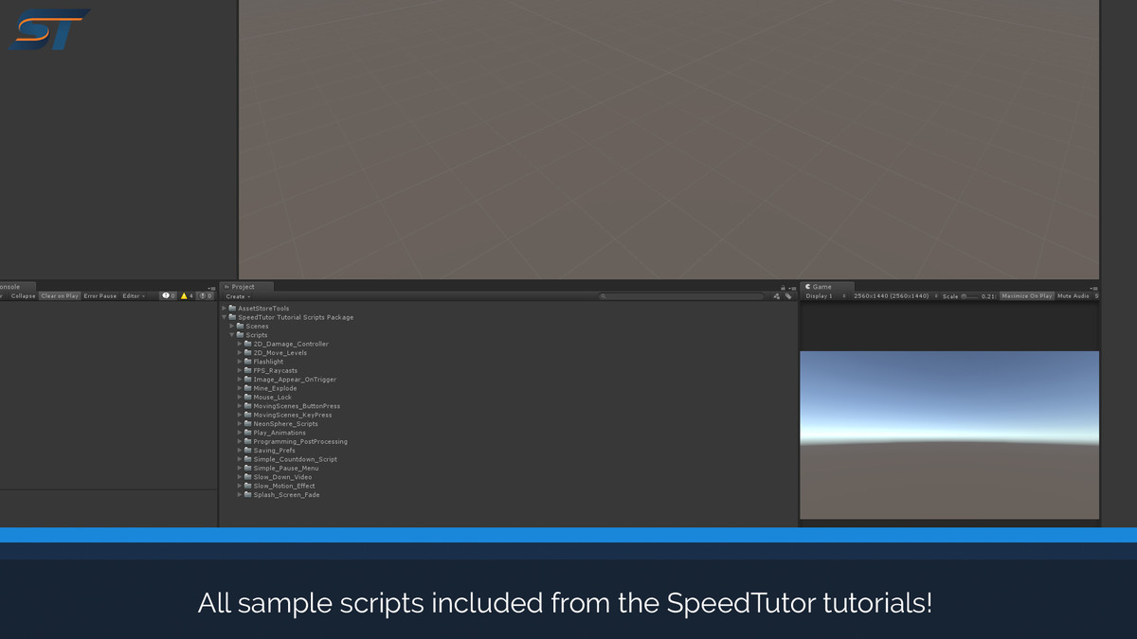Screen dimensions: 1137x639
Task: Click the Clear on Play button
Action: point(60,295)
